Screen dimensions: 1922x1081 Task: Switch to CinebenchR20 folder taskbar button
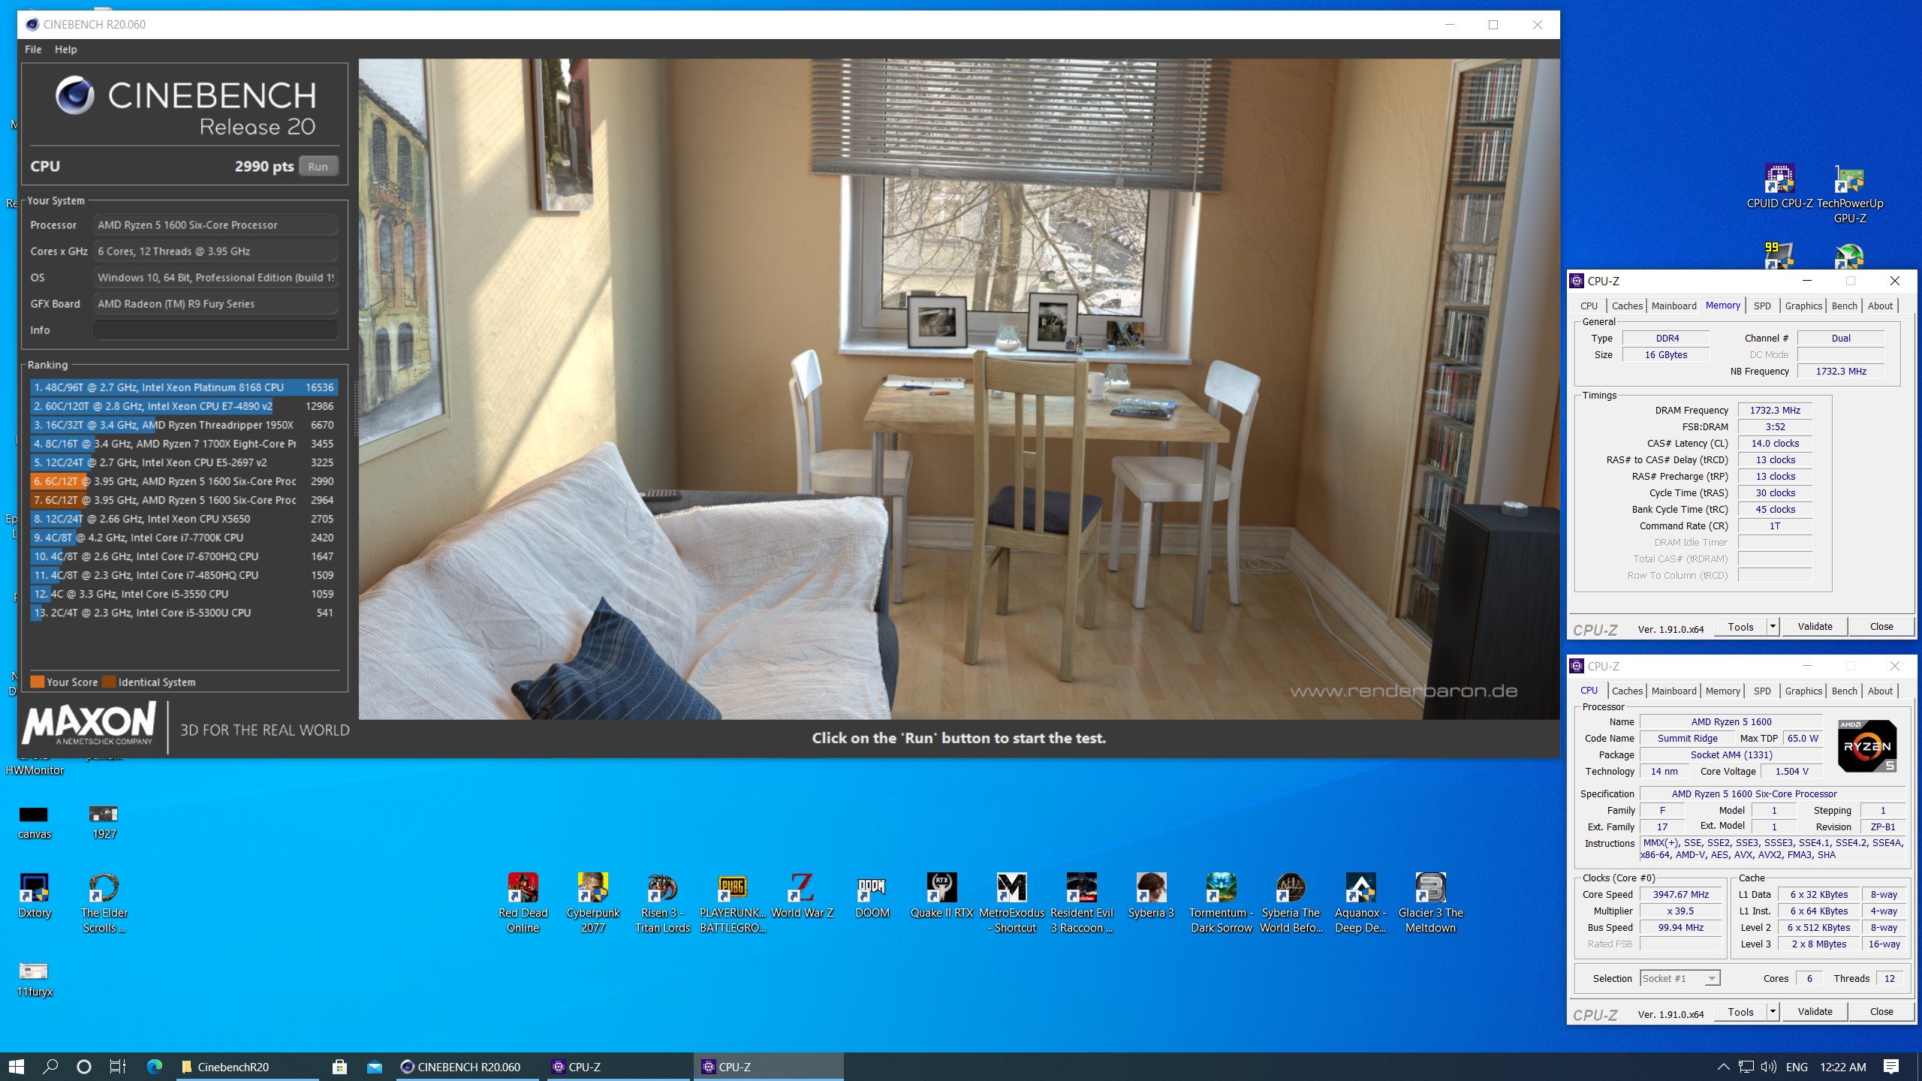point(246,1067)
